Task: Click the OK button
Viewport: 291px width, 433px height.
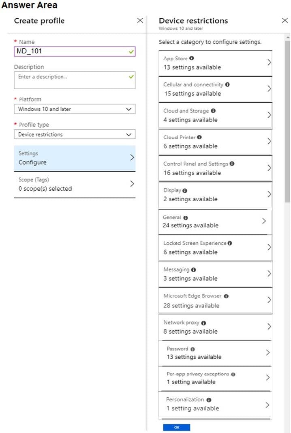Action: pyautogui.click(x=177, y=427)
